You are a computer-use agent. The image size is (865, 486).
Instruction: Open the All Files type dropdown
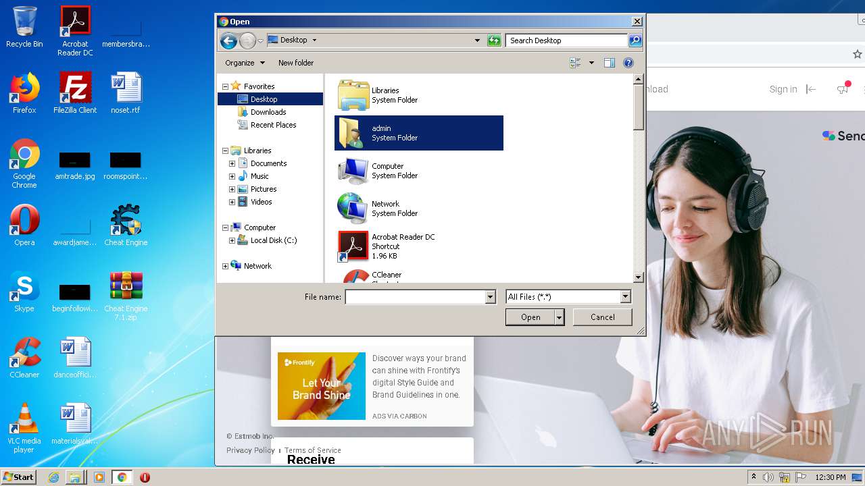(x=625, y=297)
